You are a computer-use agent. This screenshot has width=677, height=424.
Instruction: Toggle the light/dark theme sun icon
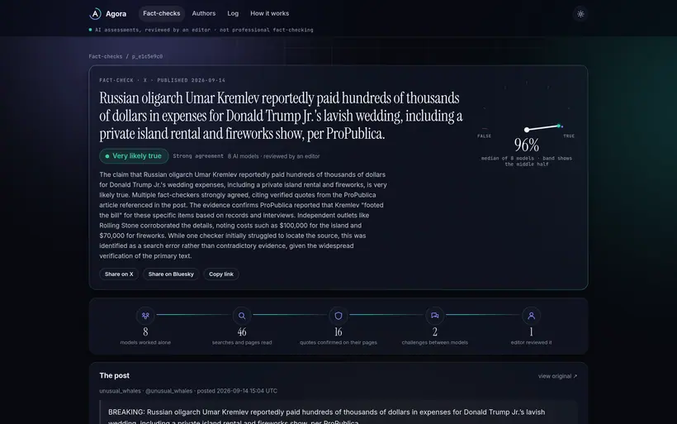pos(580,14)
